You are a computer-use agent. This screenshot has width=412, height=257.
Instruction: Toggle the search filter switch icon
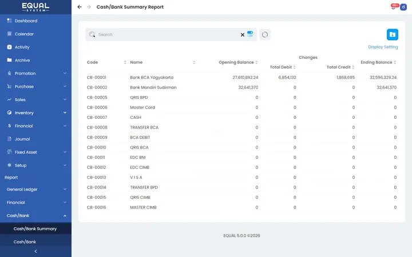pyautogui.click(x=250, y=34)
